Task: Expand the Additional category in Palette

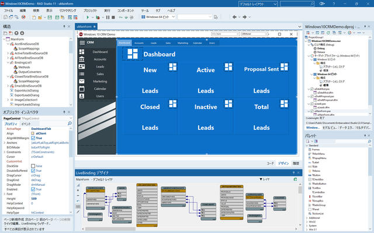Action: click(307, 218)
